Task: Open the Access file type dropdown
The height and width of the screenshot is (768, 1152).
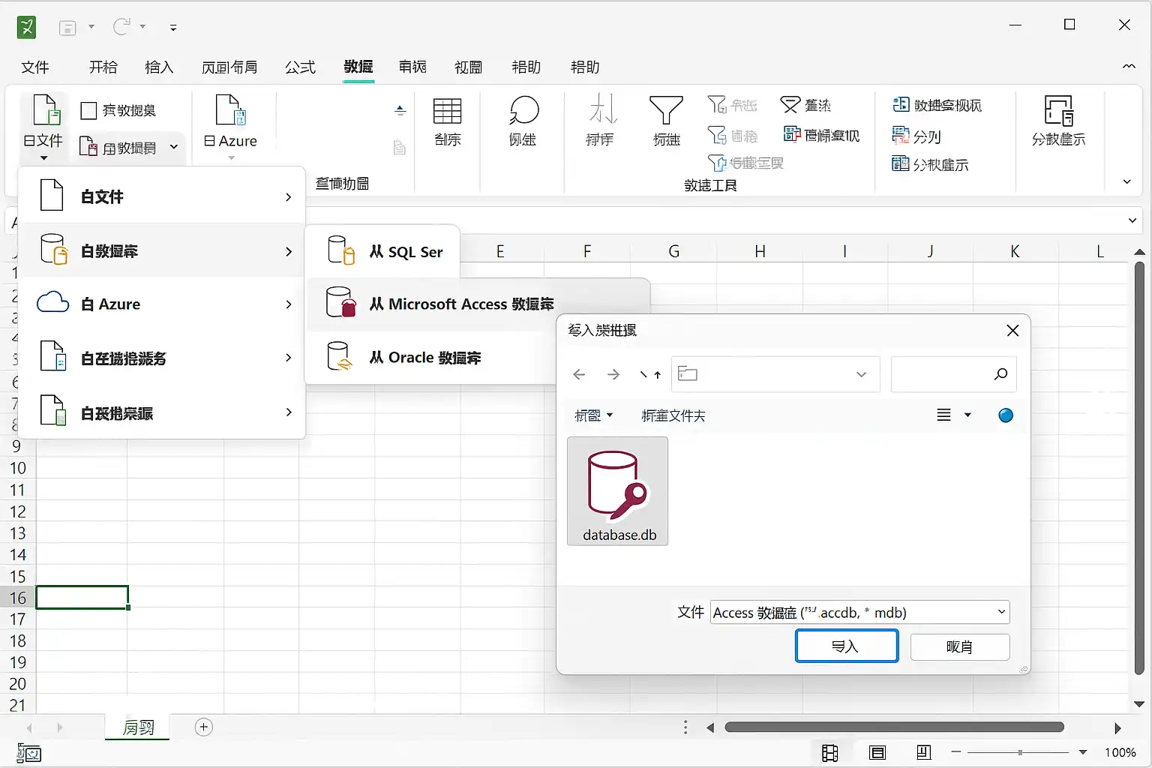Action: coord(1001,612)
